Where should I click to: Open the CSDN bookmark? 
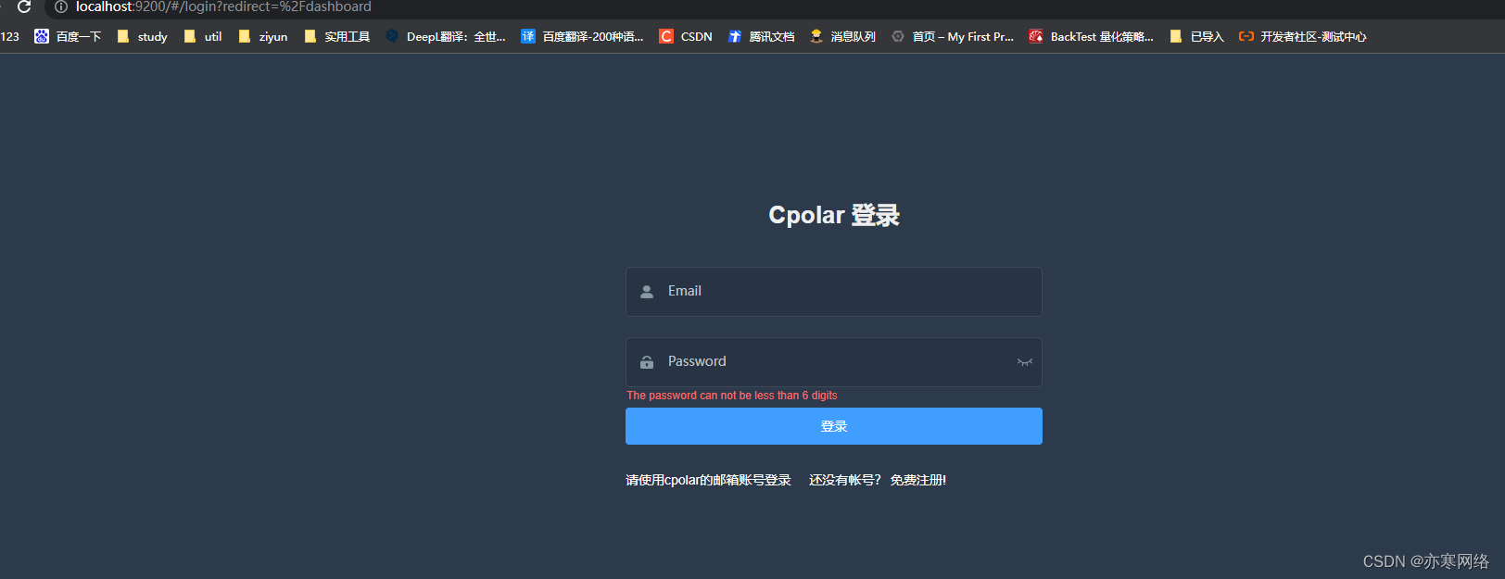pyautogui.click(x=686, y=36)
